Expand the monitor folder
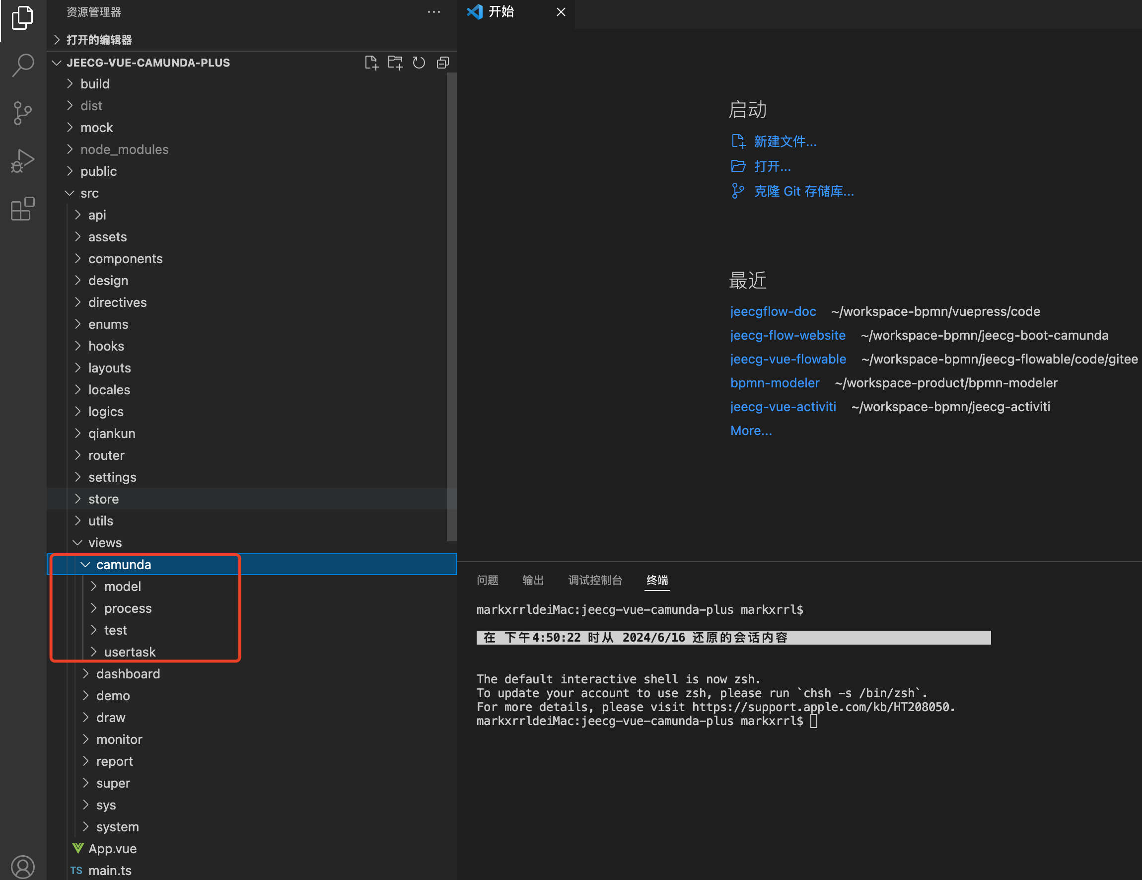This screenshot has height=880, width=1142. (252, 739)
